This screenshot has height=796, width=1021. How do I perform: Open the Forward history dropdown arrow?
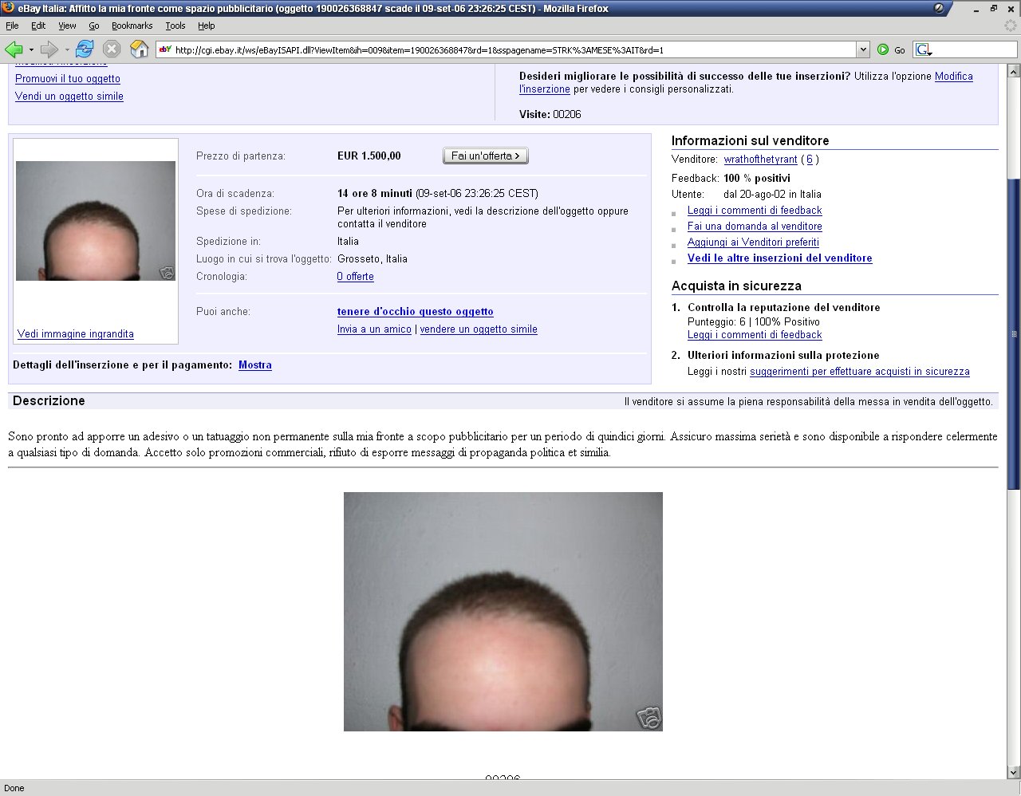(67, 49)
